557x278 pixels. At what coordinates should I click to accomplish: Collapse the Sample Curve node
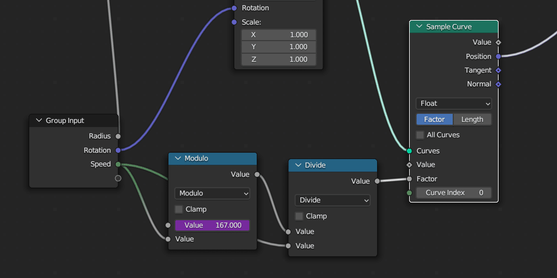419,27
